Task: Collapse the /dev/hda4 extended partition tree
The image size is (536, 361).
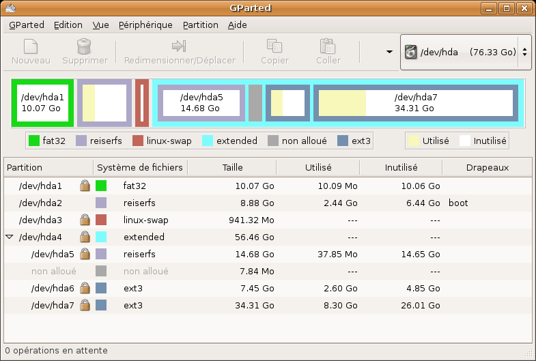Action: pyautogui.click(x=10, y=237)
